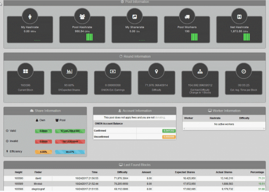This screenshot has height=192, width=269.
Task: Click the green Confirmed balance badge
Action: coord(169,131)
